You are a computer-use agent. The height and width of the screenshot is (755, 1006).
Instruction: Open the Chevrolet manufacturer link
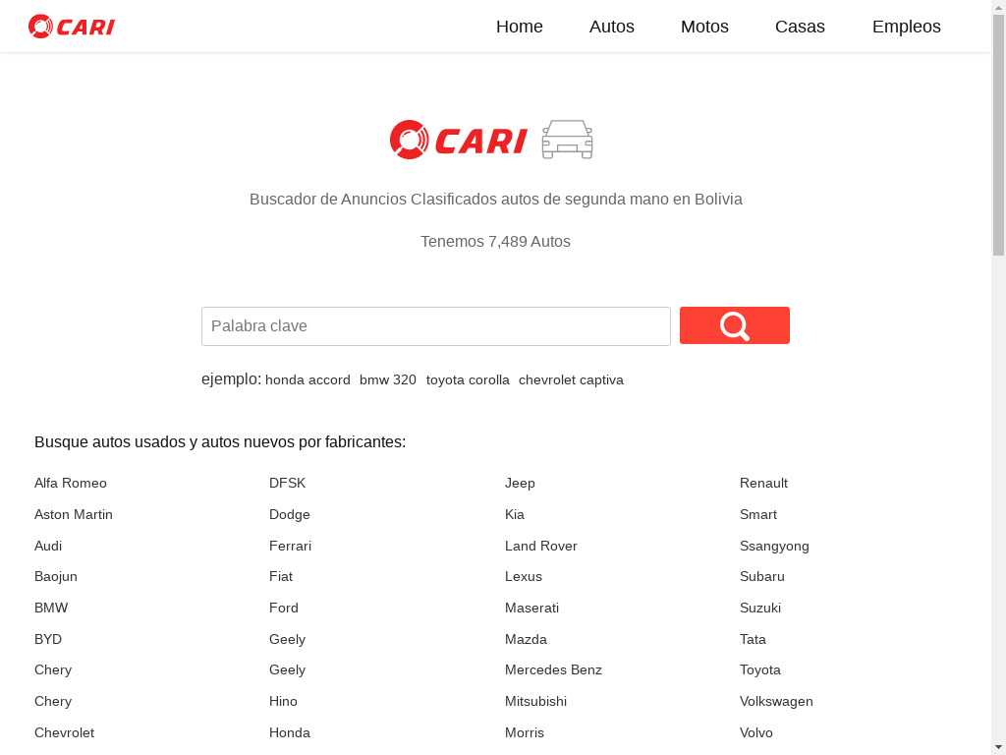(64, 732)
